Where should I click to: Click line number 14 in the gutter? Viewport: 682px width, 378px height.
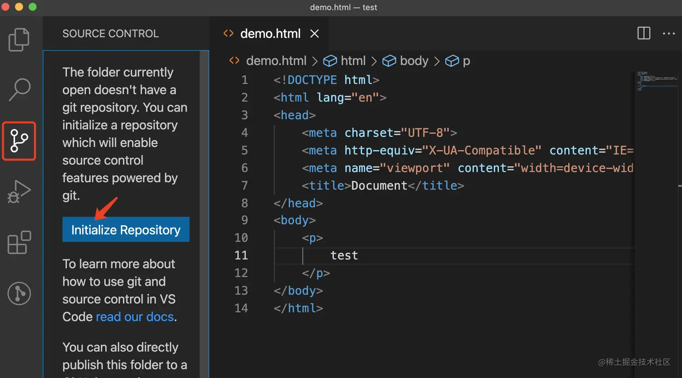241,308
